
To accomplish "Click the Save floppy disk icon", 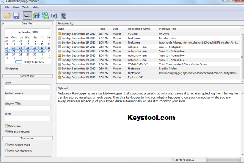I will (x=17, y=16).
